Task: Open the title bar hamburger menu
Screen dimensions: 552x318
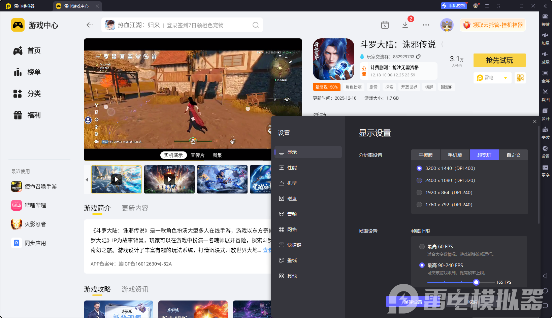Action: (x=487, y=6)
